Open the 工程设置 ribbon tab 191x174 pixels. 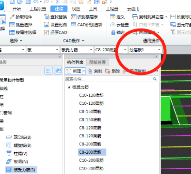tap(38, 9)
